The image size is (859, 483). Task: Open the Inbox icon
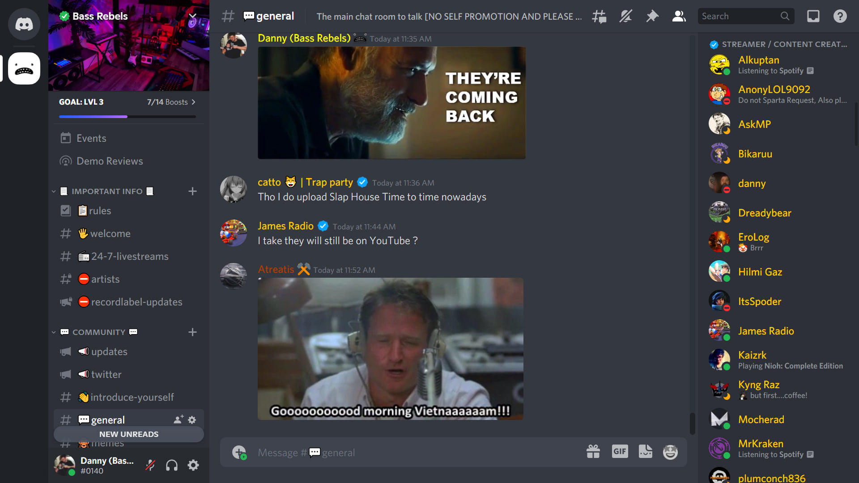(x=813, y=17)
